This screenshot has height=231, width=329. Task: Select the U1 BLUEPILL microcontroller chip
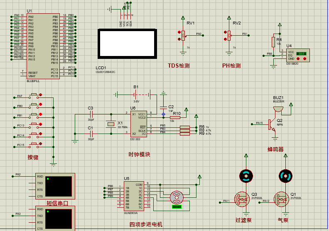pyautogui.click(x=43, y=46)
